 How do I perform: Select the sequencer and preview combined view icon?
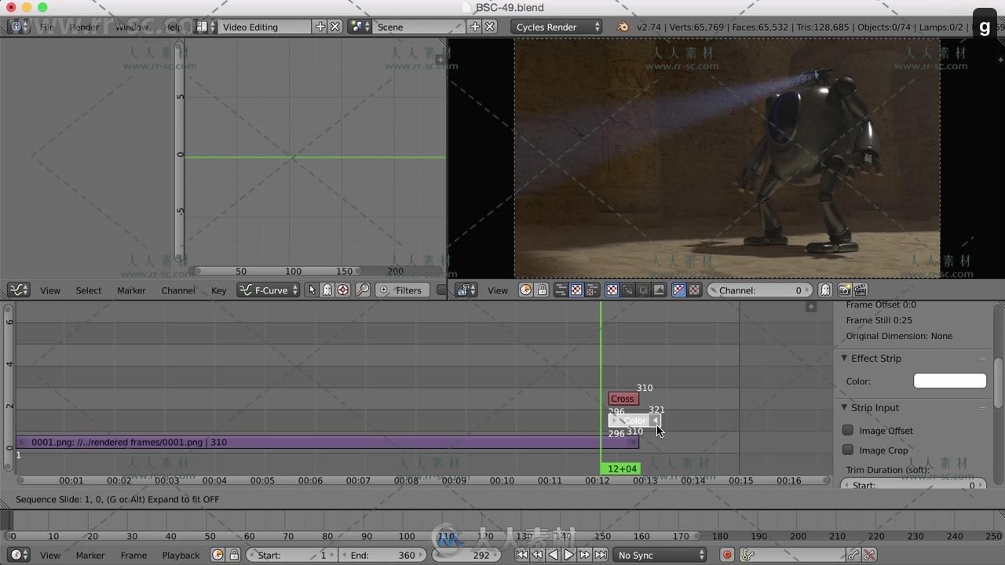tap(592, 290)
